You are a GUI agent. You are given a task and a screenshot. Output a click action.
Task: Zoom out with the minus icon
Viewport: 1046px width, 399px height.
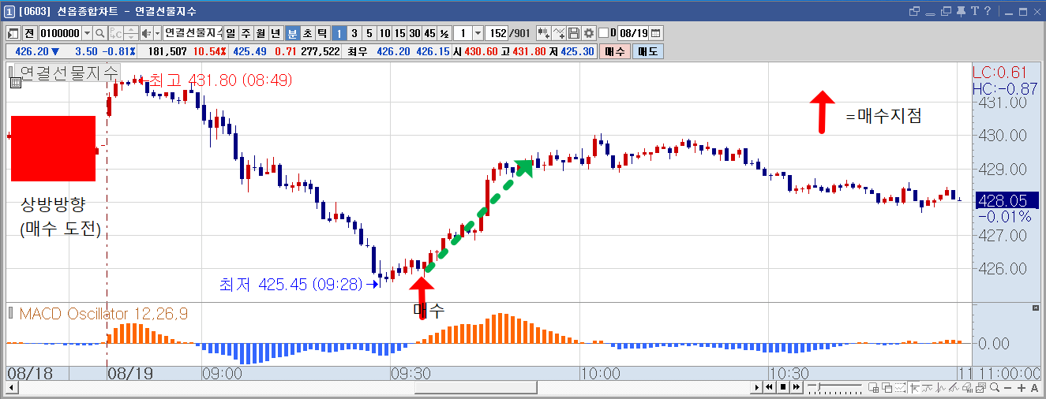coord(1008,387)
